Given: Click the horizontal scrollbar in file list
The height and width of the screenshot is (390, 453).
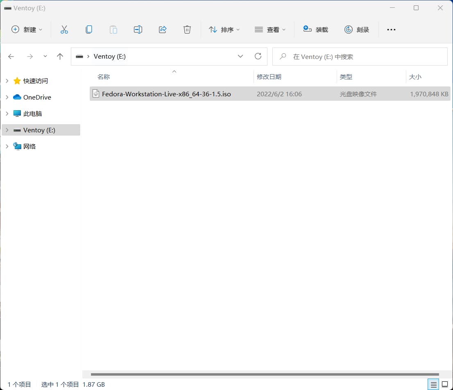Looking at the screenshot, I should point(265,374).
